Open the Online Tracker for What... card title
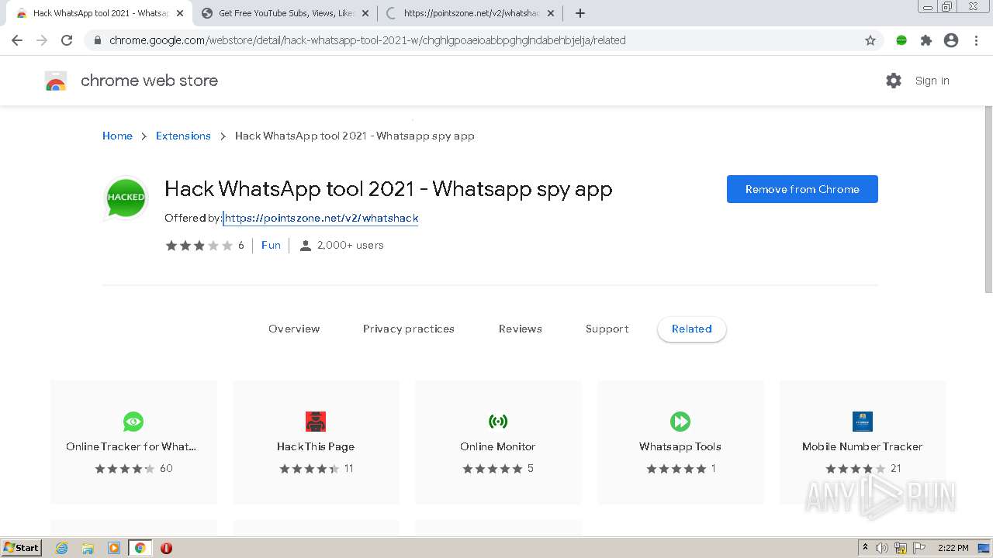Image resolution: width=993 pixels, height=558 pixels. pos(131,446)
